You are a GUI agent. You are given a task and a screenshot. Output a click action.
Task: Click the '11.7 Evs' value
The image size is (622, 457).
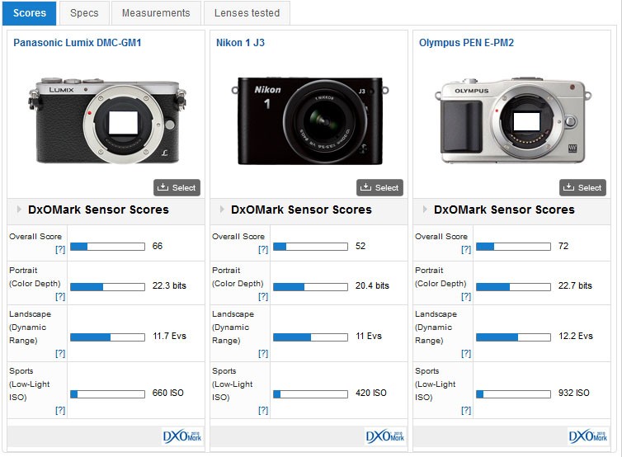[169, 336]
